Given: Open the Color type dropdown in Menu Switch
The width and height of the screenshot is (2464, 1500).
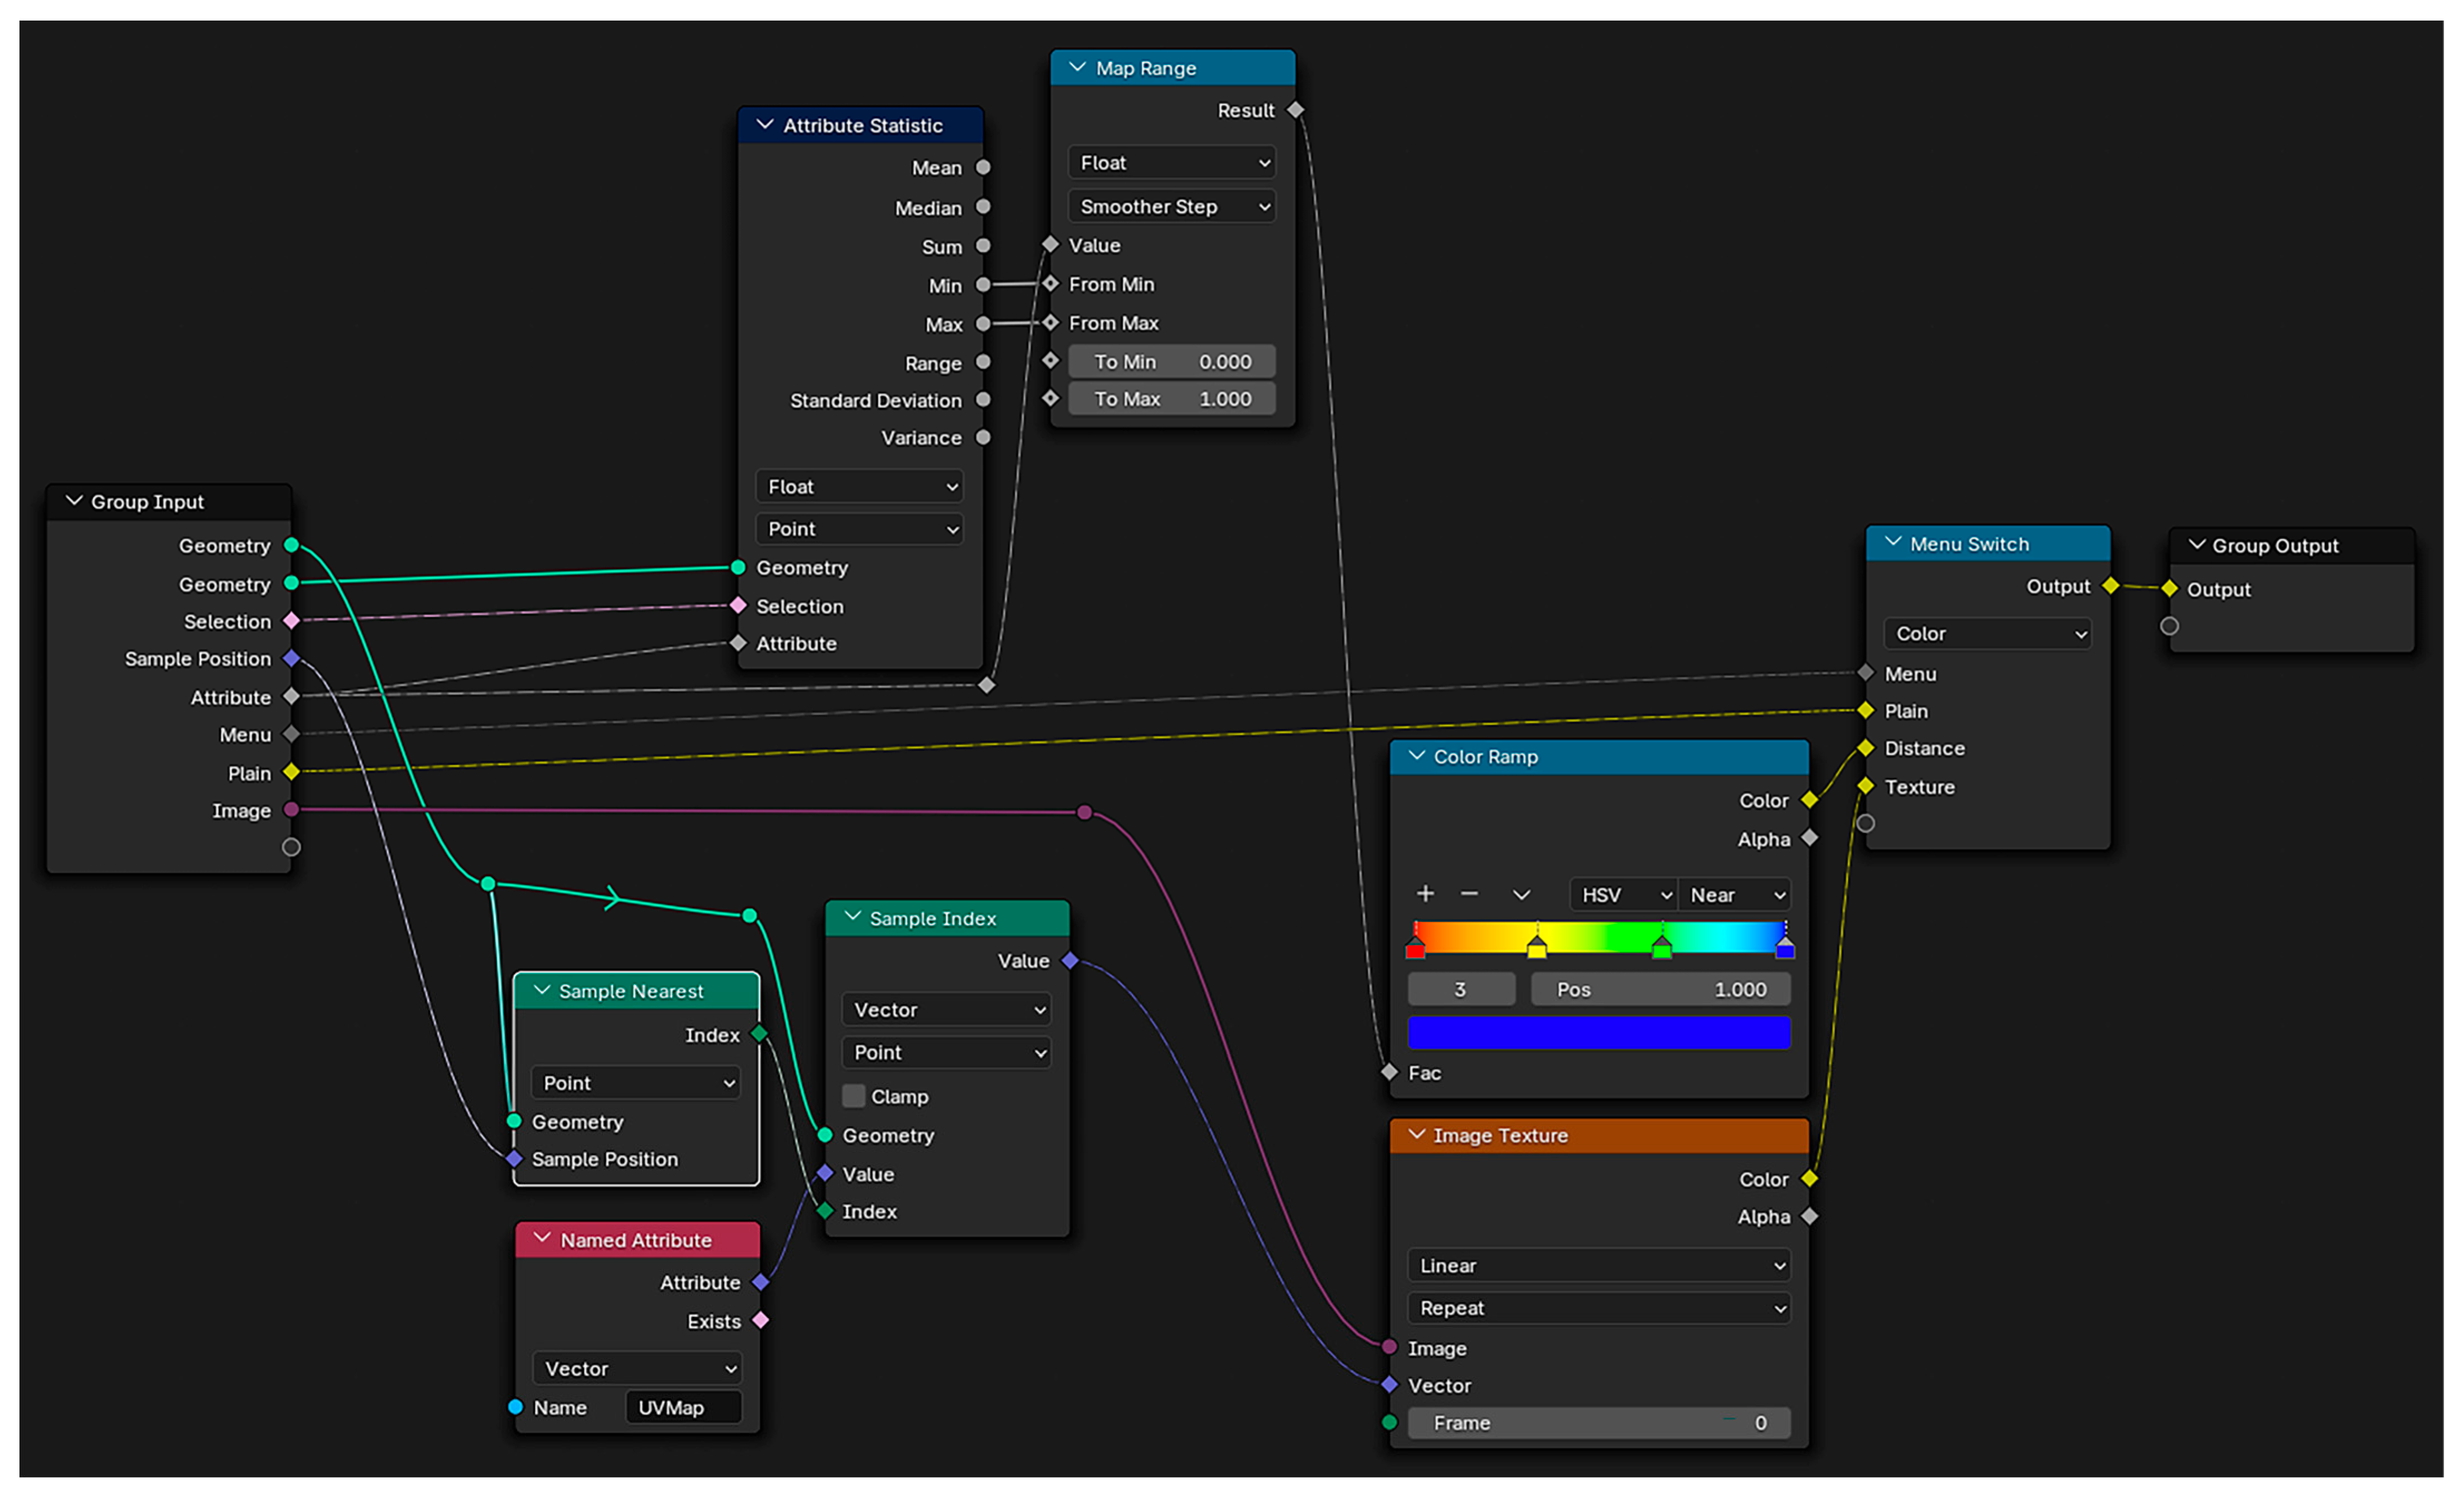Looking at the screenshot, I should tap(1987, 634).
